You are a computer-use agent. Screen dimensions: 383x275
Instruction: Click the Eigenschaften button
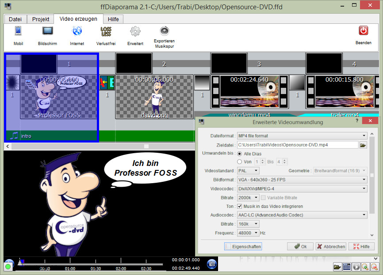click(243, 246)
